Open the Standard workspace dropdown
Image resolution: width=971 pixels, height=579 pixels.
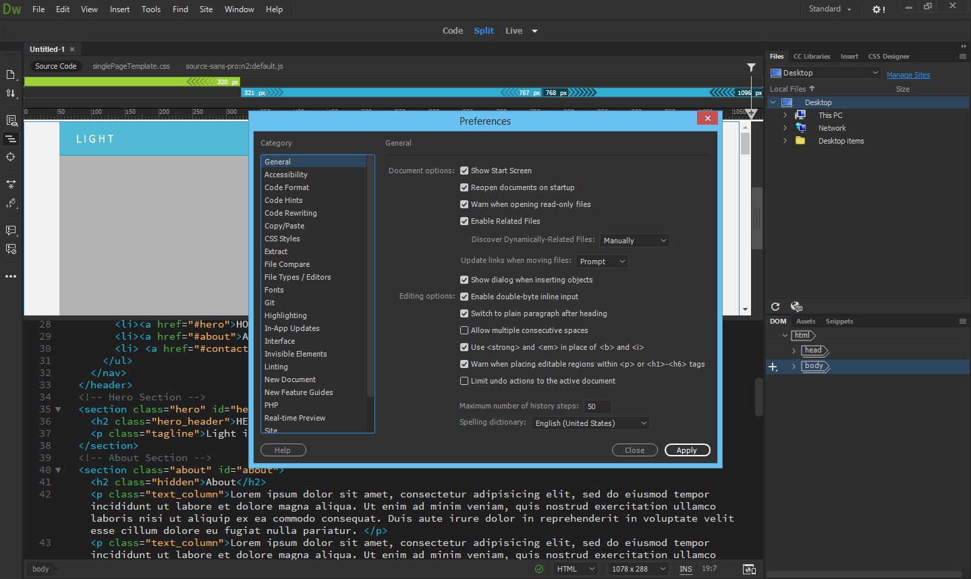point(830,9)
